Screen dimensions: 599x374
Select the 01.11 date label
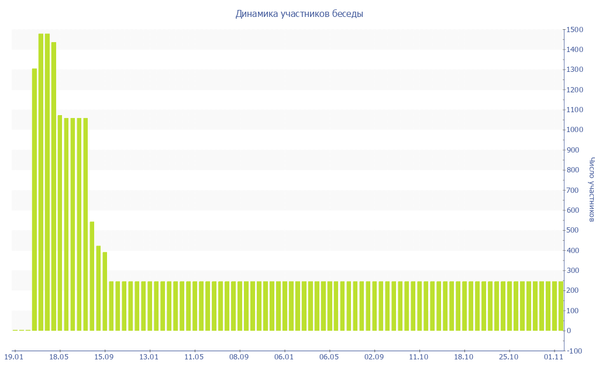(553, 357)
